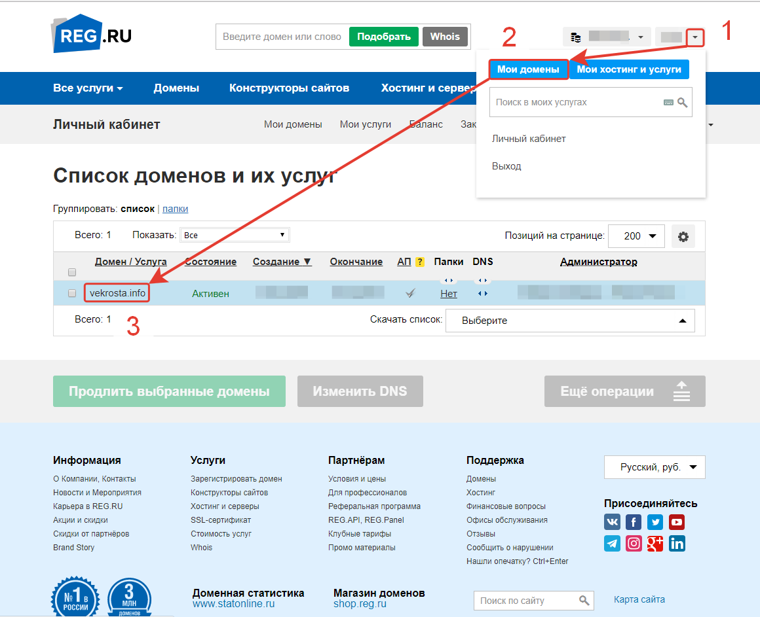The width and height of the screenshot is (760, 617).
Task: Open the Telegram channel icon
Action: click(x=612, y=544)
